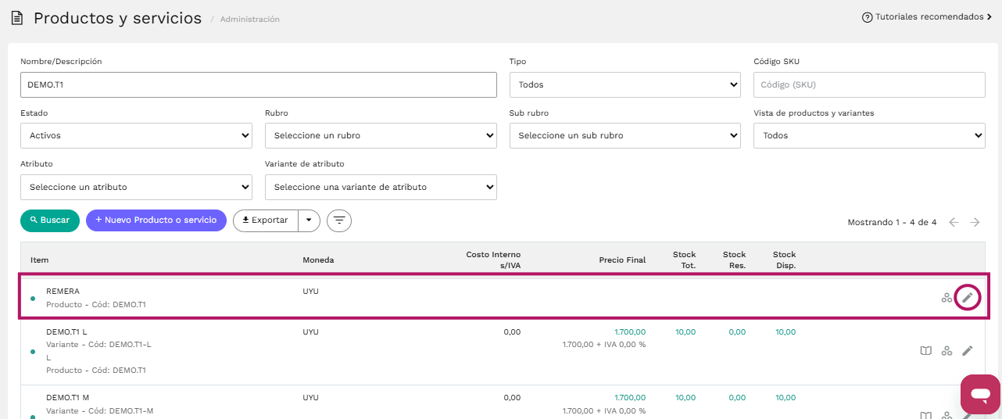Open the Tipo dropdown
The width and height of the screenshot is (1002, 419).
pos(624,84)
